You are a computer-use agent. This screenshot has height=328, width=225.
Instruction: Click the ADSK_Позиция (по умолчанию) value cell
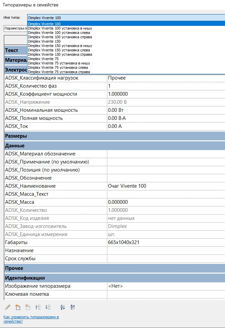click(166, 170)
